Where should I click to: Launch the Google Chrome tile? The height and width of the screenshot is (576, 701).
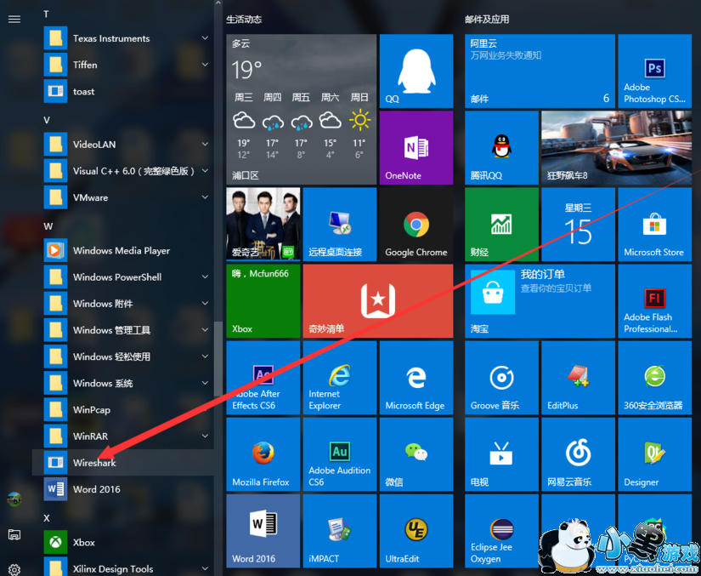tap(416, 225)
